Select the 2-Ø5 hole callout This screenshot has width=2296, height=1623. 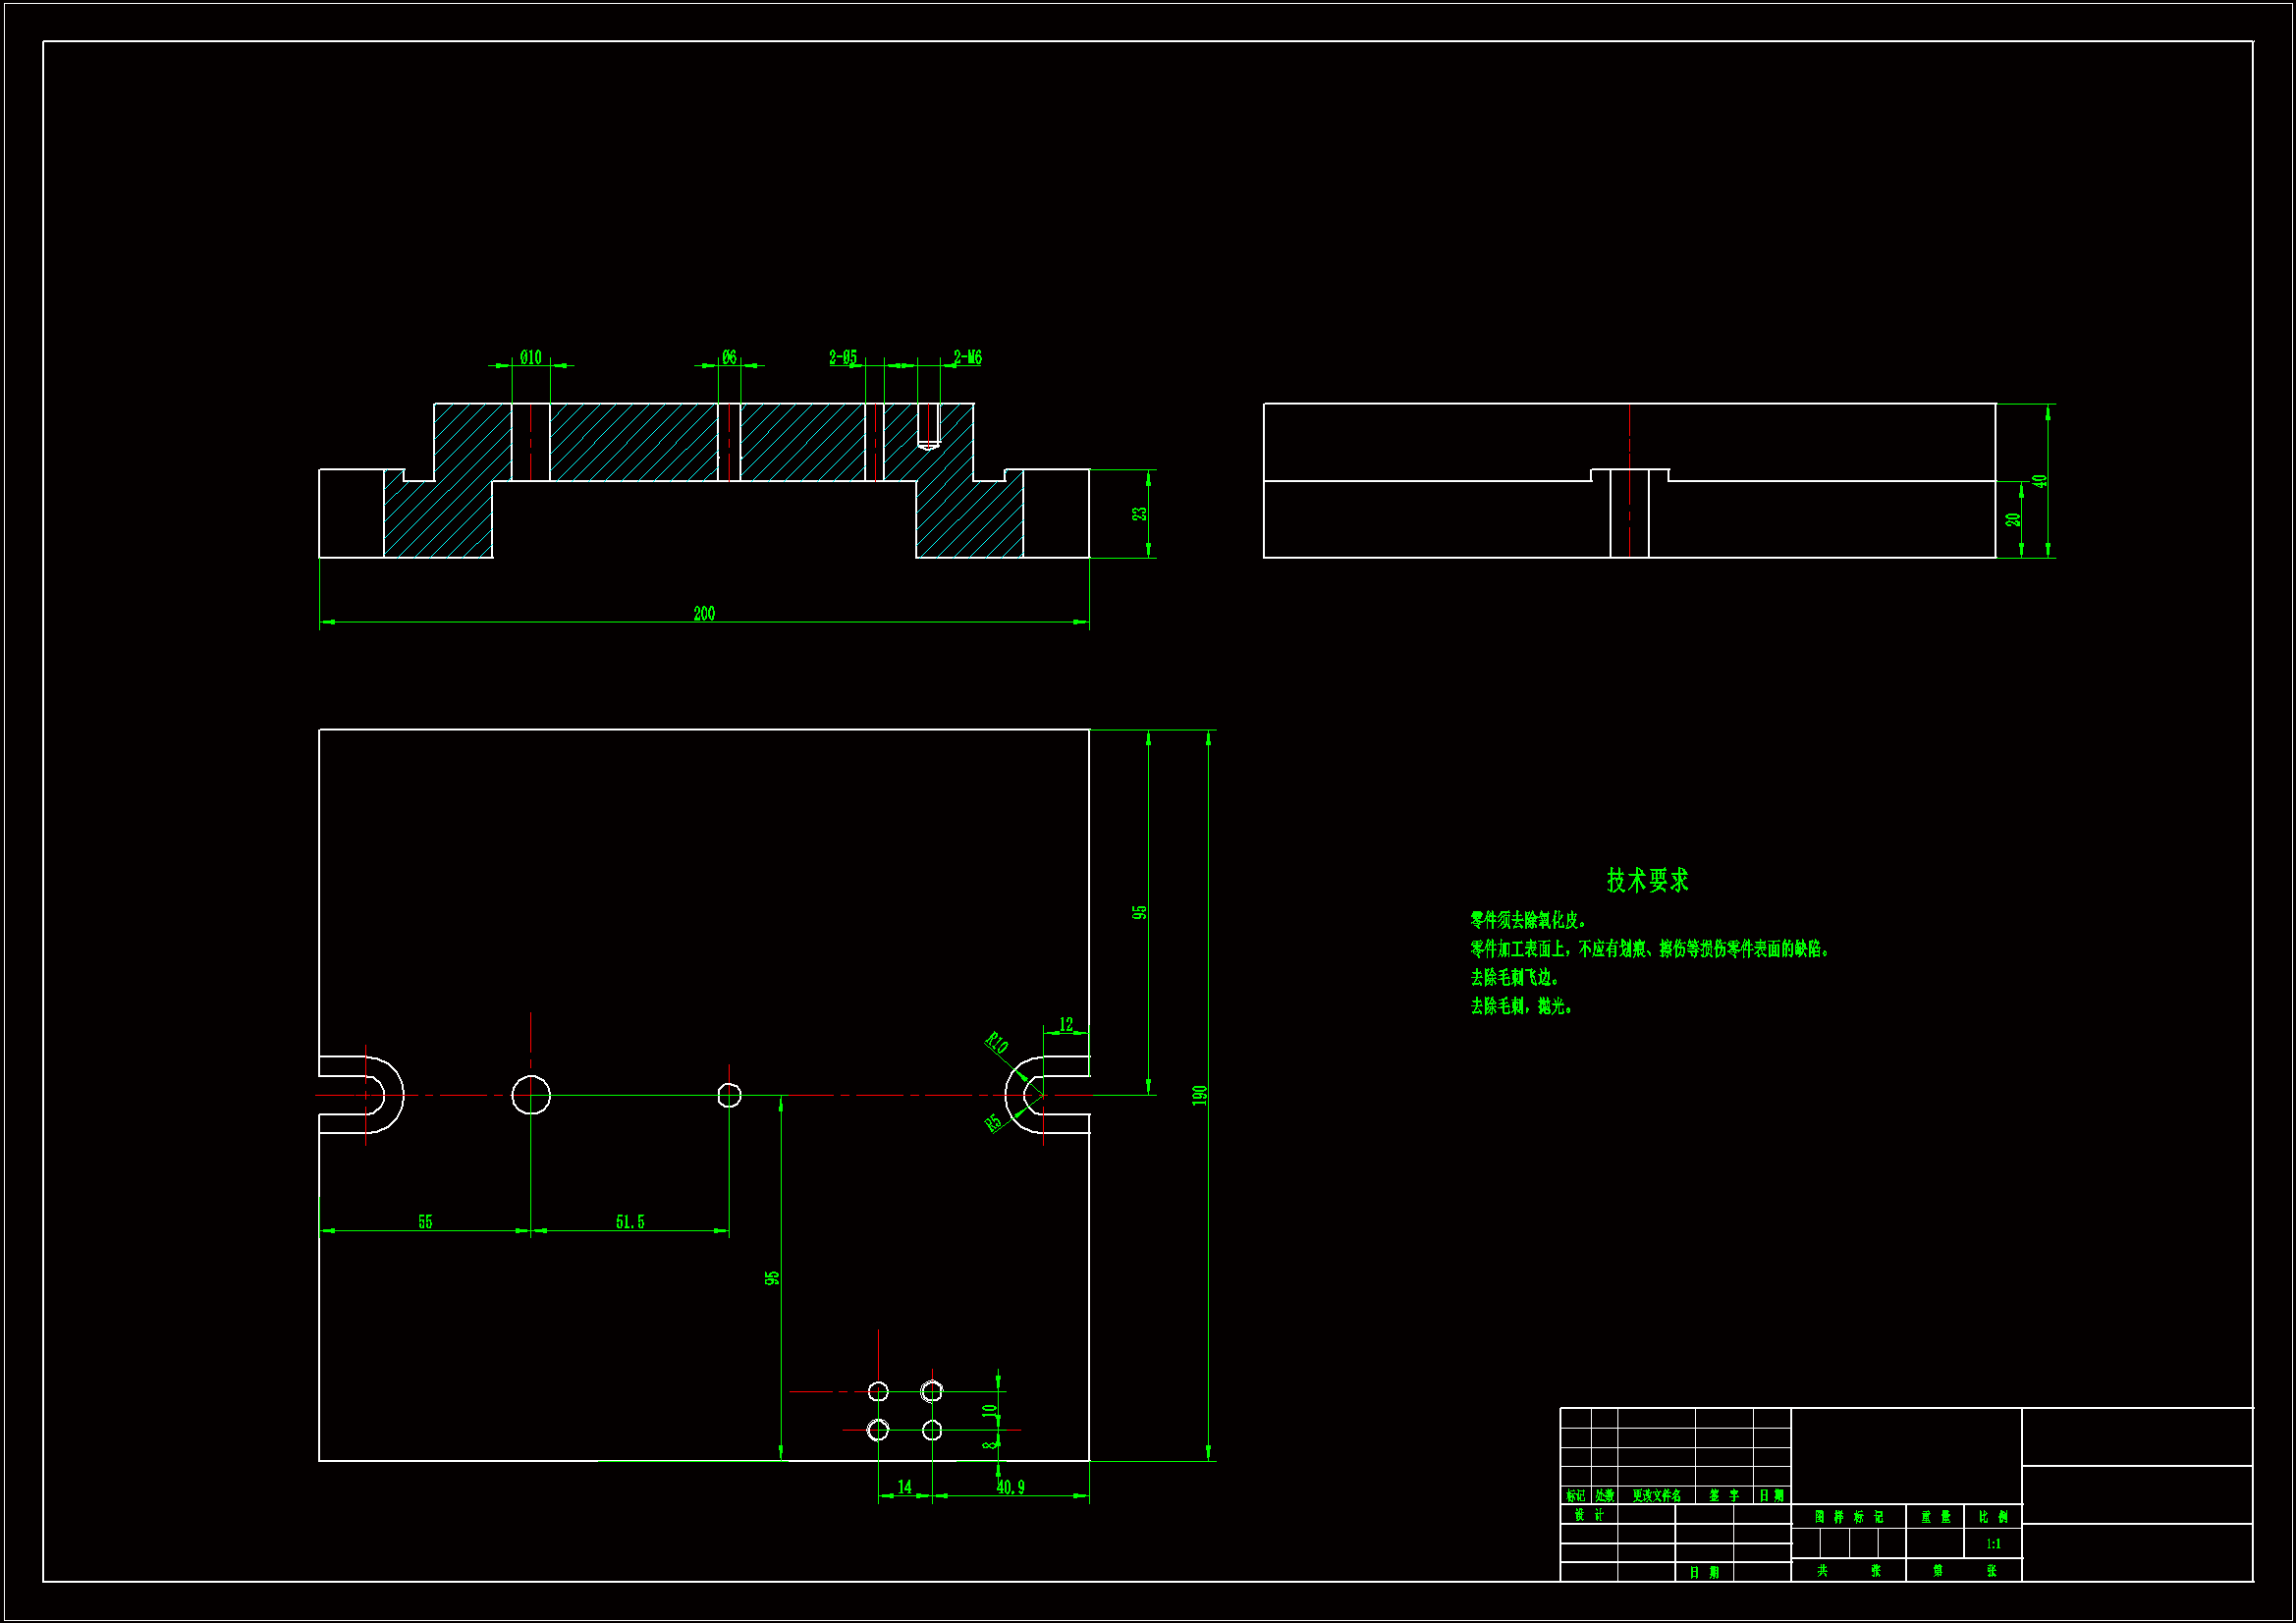(842, 357)
